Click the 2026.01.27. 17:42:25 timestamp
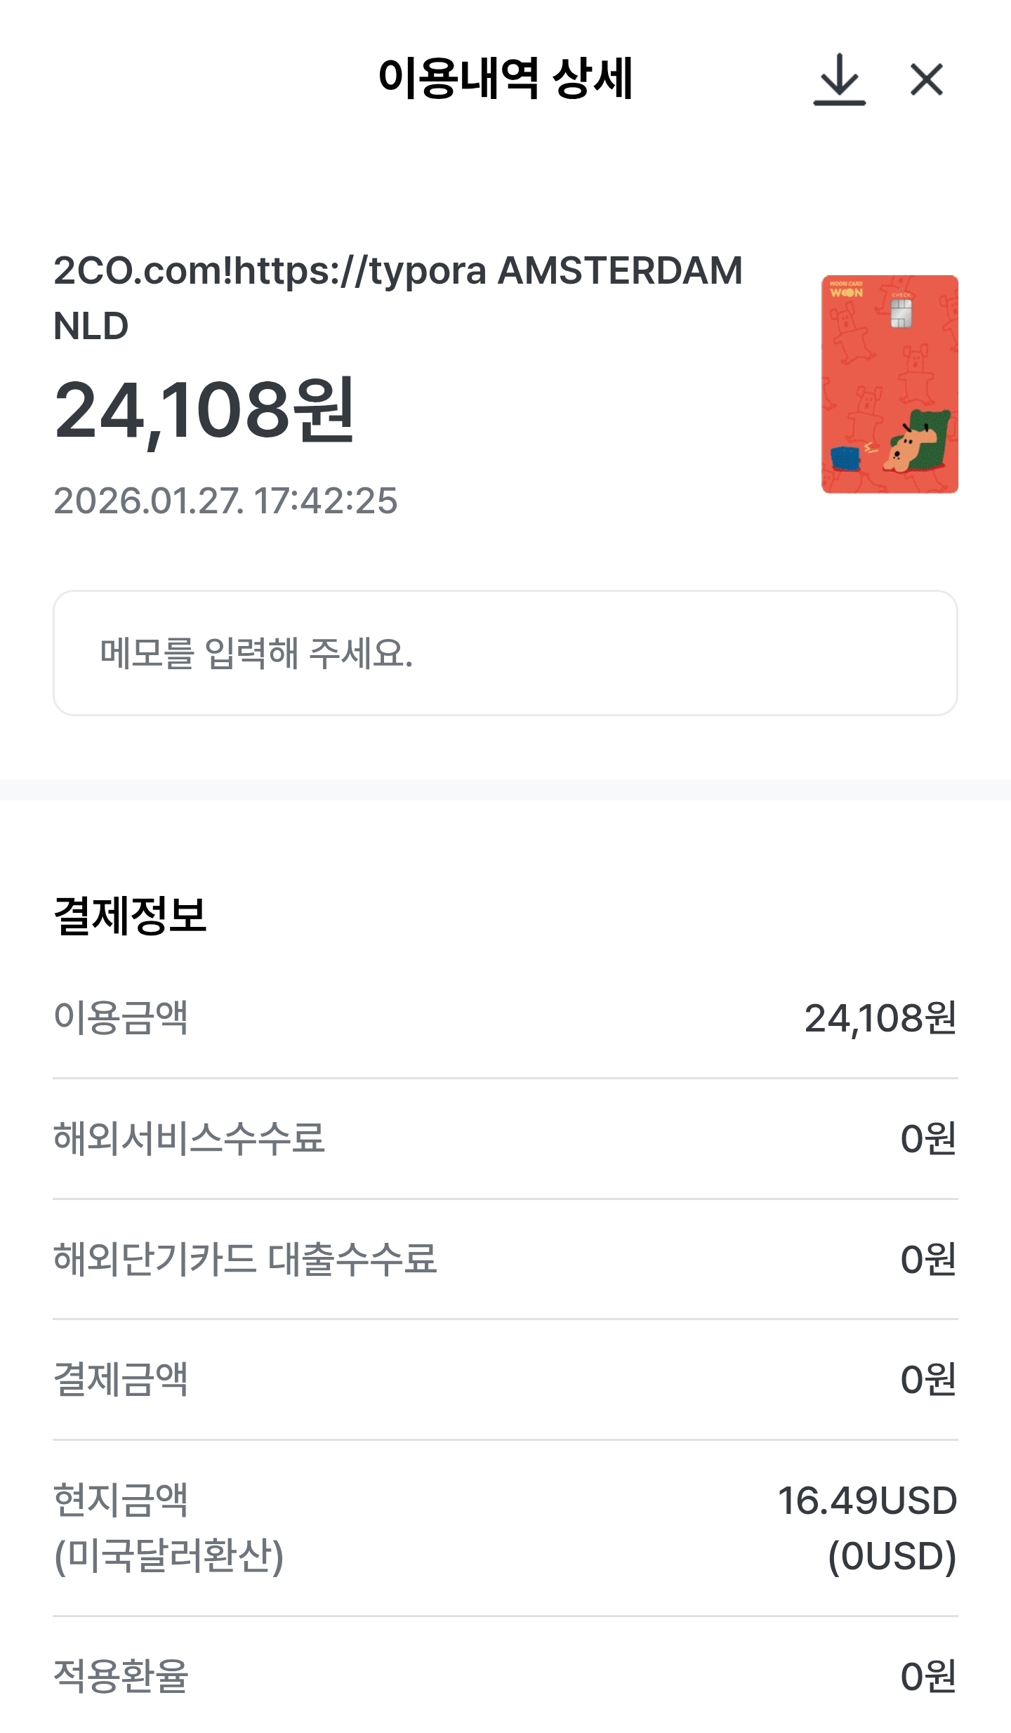1011x1733 pixels. point(225,501)
